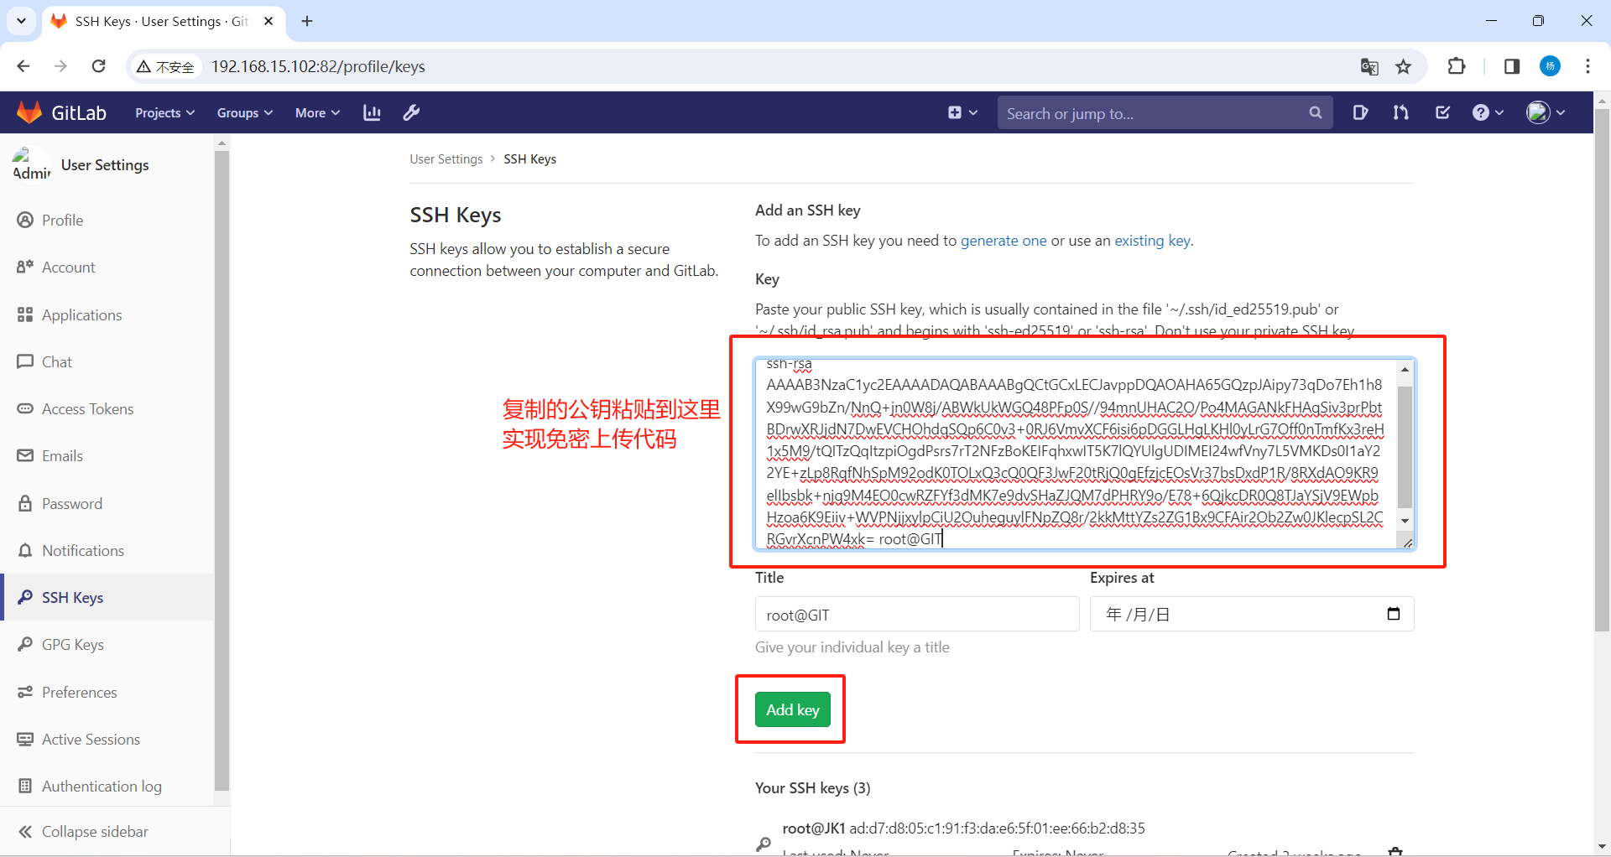
Task: Click the Add key button
Action: (790, 709)
